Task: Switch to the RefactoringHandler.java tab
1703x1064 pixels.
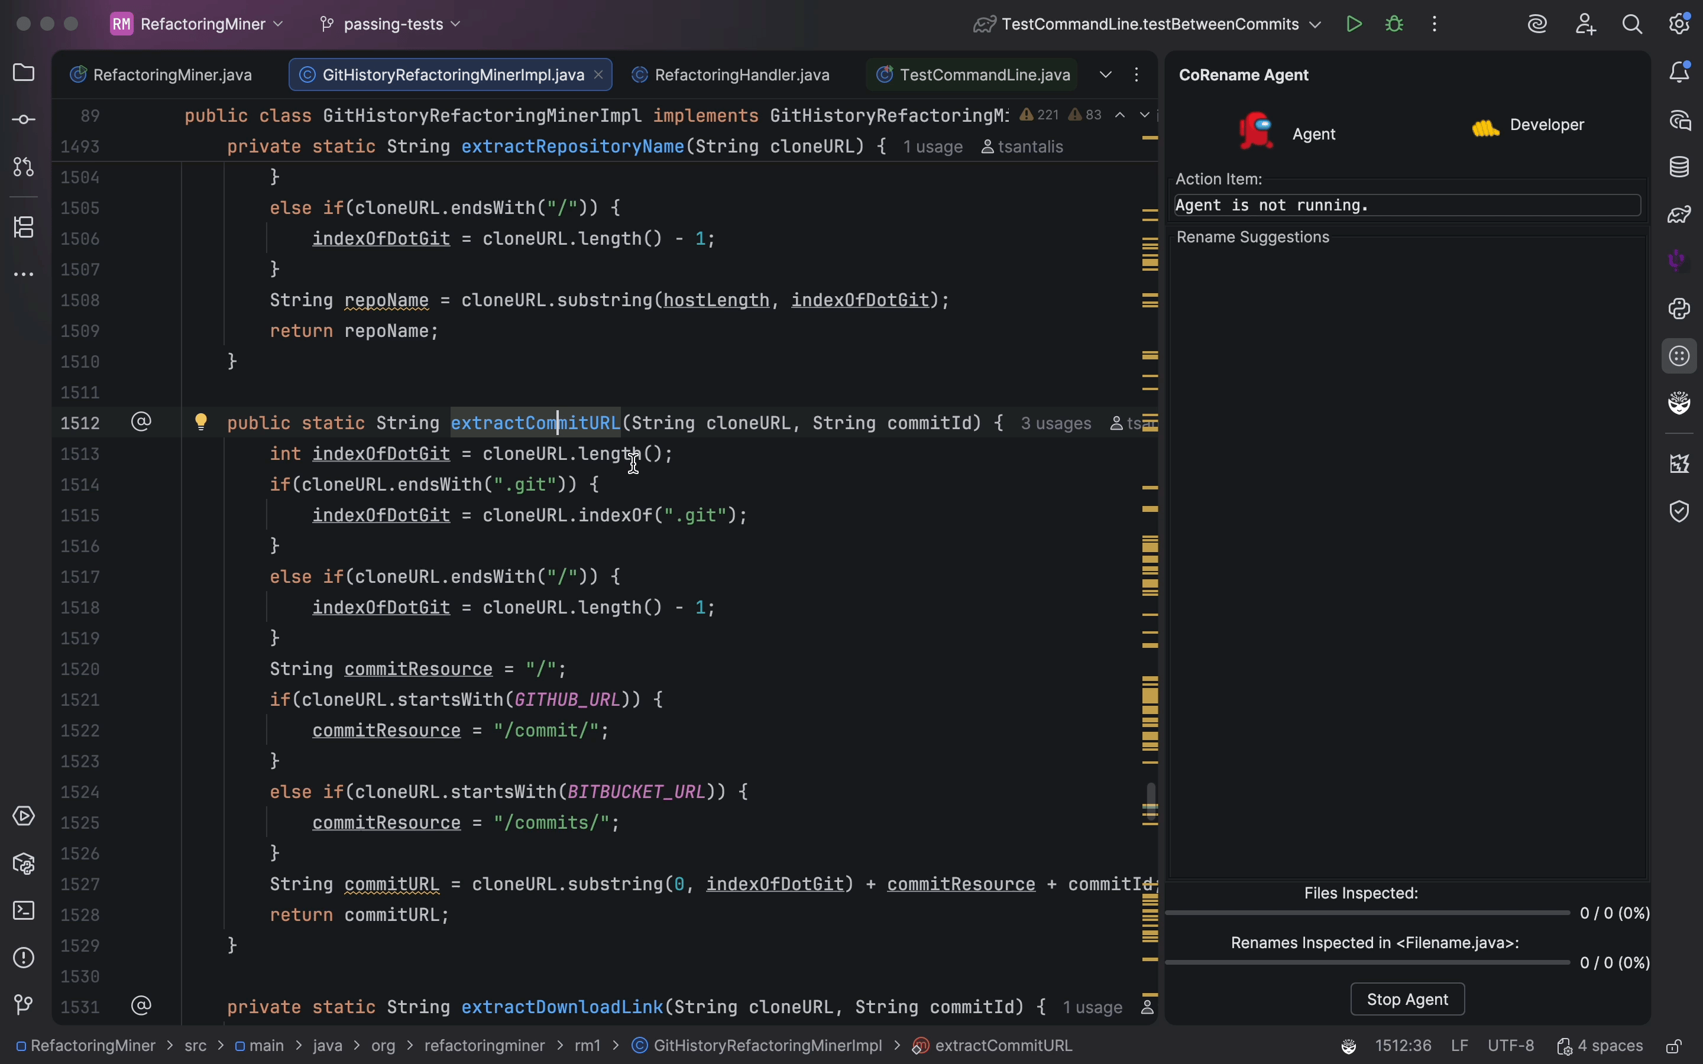Action: pyautogui.click(x=741, y=74)
